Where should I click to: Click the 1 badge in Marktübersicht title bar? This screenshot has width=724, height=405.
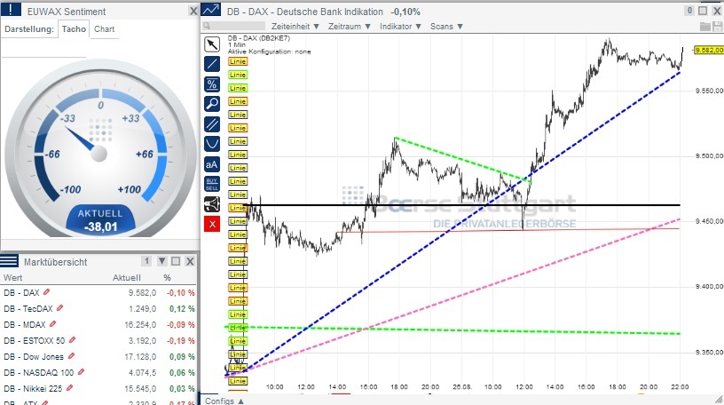(146, 261)
